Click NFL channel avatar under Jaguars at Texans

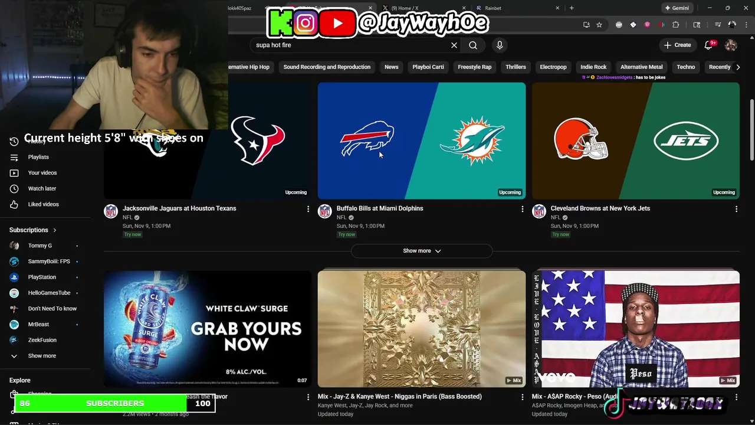[111, 212]
